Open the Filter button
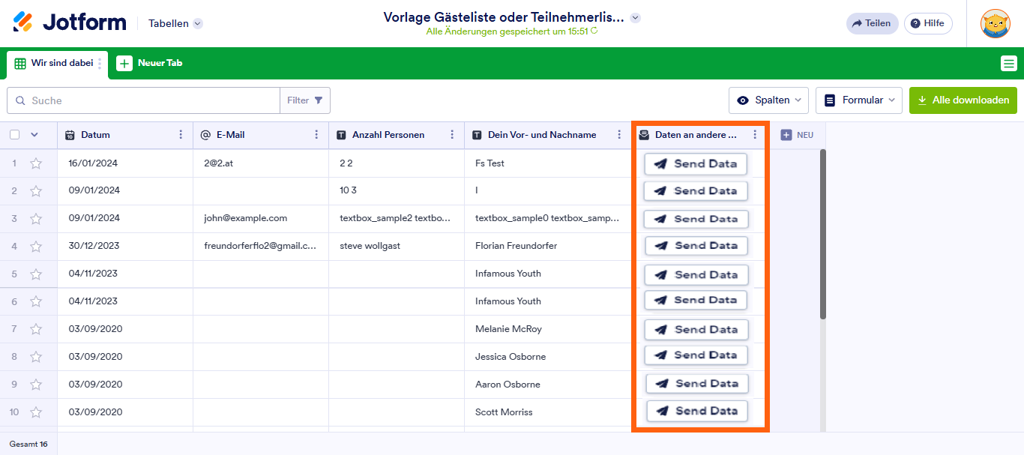 pos(304,100)
